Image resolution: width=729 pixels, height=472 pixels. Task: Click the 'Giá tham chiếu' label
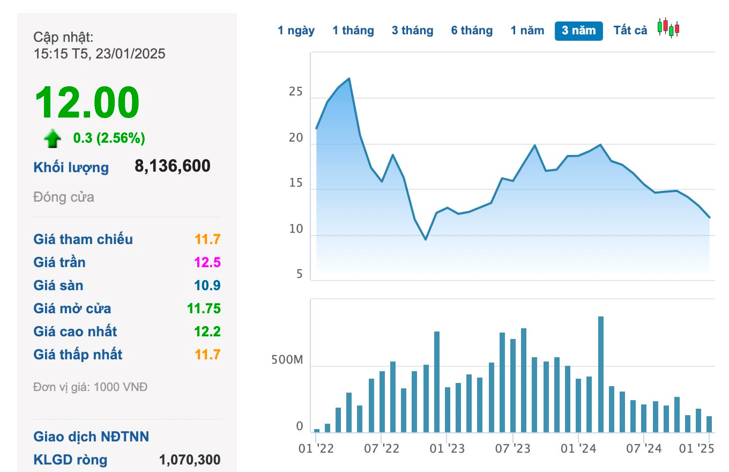point(83,239)
